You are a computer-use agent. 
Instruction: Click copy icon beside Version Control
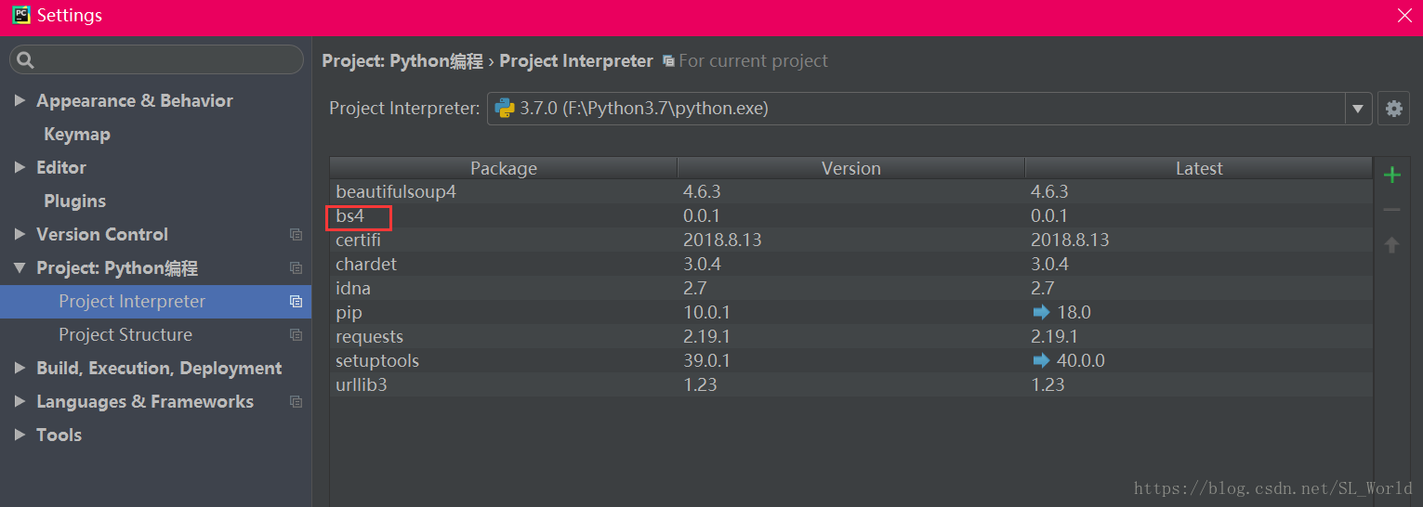(x=296, y=235)
